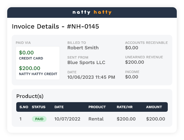This screenshot has width=184, height=140.
Task: Click the S.NO column header
Action: [x=23, y=107]
